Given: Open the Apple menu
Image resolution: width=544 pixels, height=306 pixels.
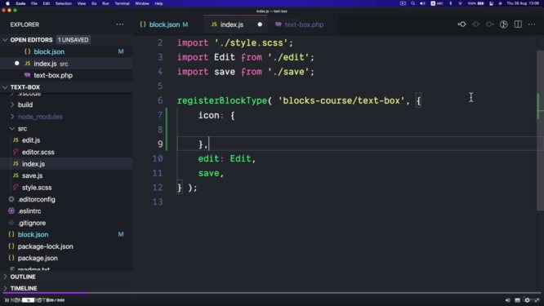Looking at the screenshot, I should (x=7, y=3).
